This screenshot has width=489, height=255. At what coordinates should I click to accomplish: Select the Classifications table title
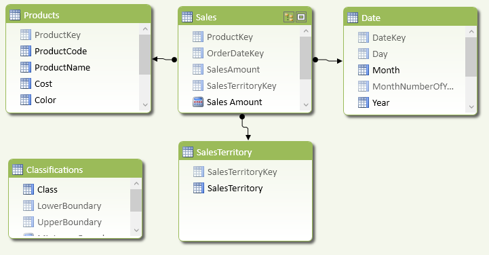[54, 170]
